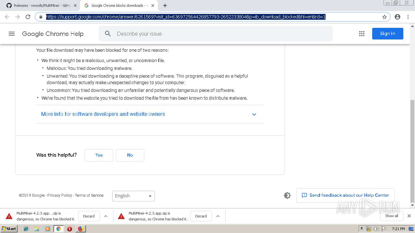
Task: Open the media player taskbar icon
Action: click(x=48, y=229)
